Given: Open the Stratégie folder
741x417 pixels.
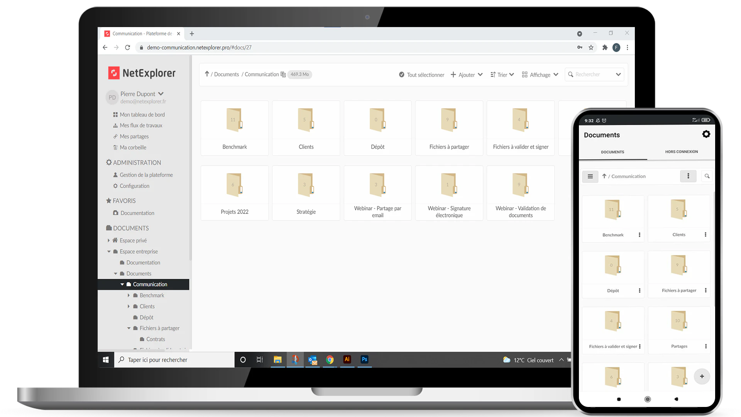Looking at the screenshot, I should click(x=306, y=193).
